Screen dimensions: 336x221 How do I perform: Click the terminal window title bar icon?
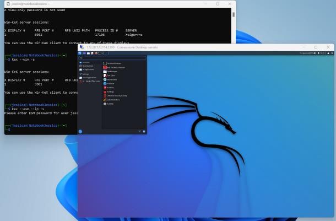(x=8, y=4)
